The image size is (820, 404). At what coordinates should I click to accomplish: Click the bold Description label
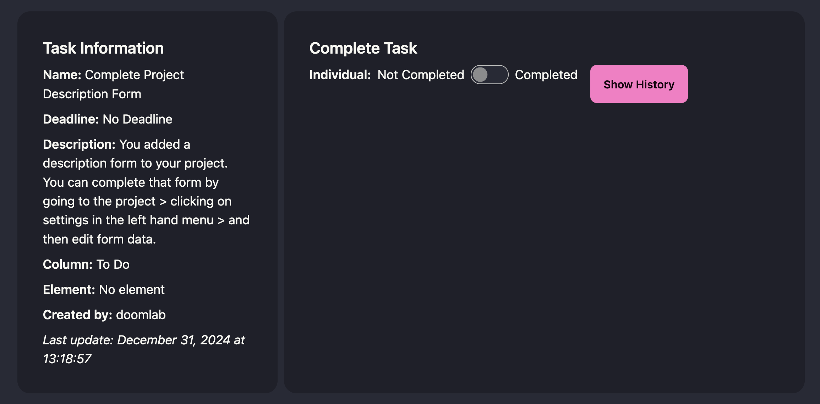point(79,144)
